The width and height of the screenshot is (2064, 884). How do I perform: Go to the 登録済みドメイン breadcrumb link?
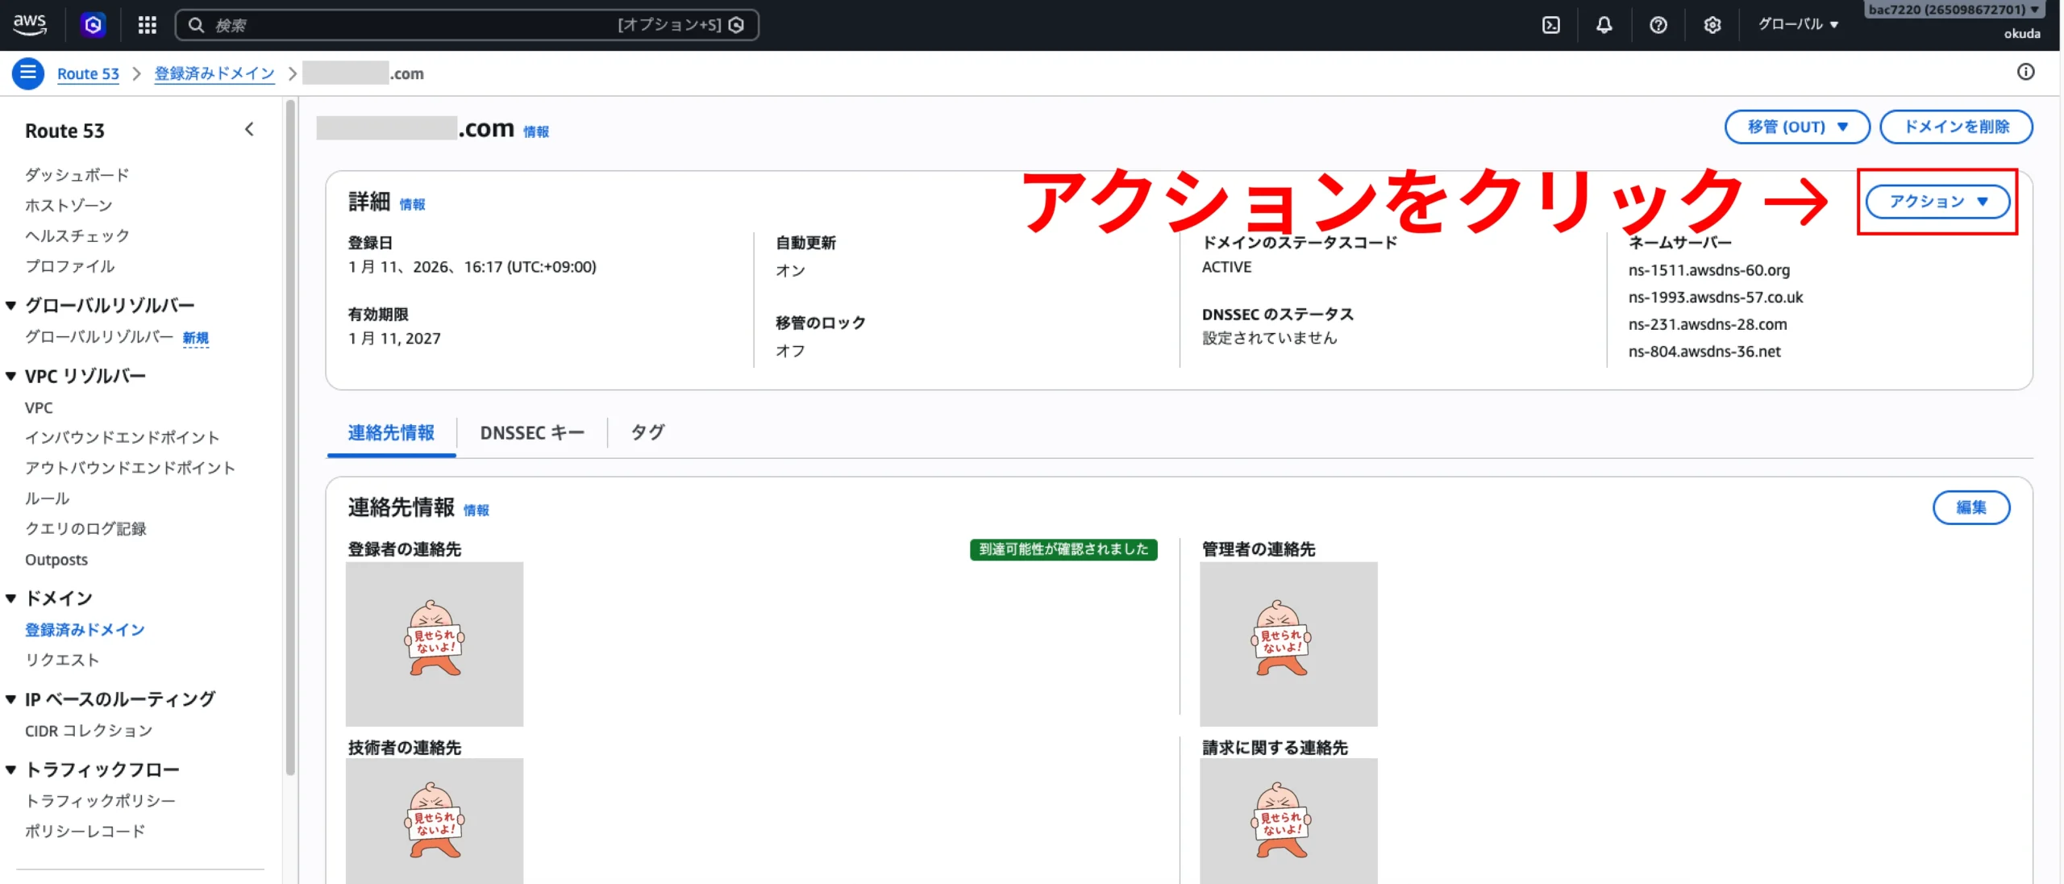pyautogui.click(x=214, y=73)
